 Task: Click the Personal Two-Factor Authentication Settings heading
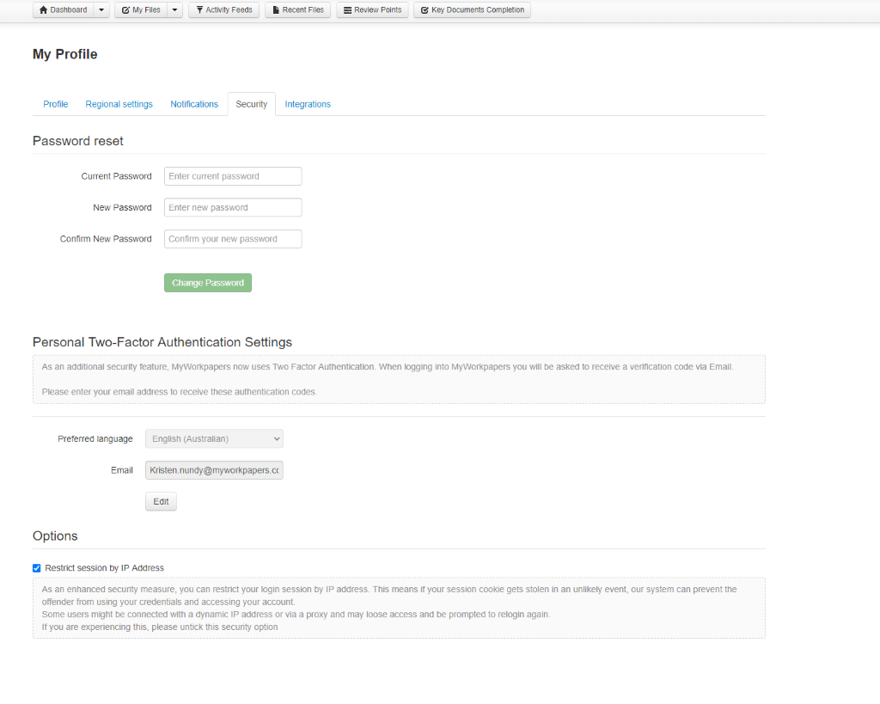tap(162, 342)
